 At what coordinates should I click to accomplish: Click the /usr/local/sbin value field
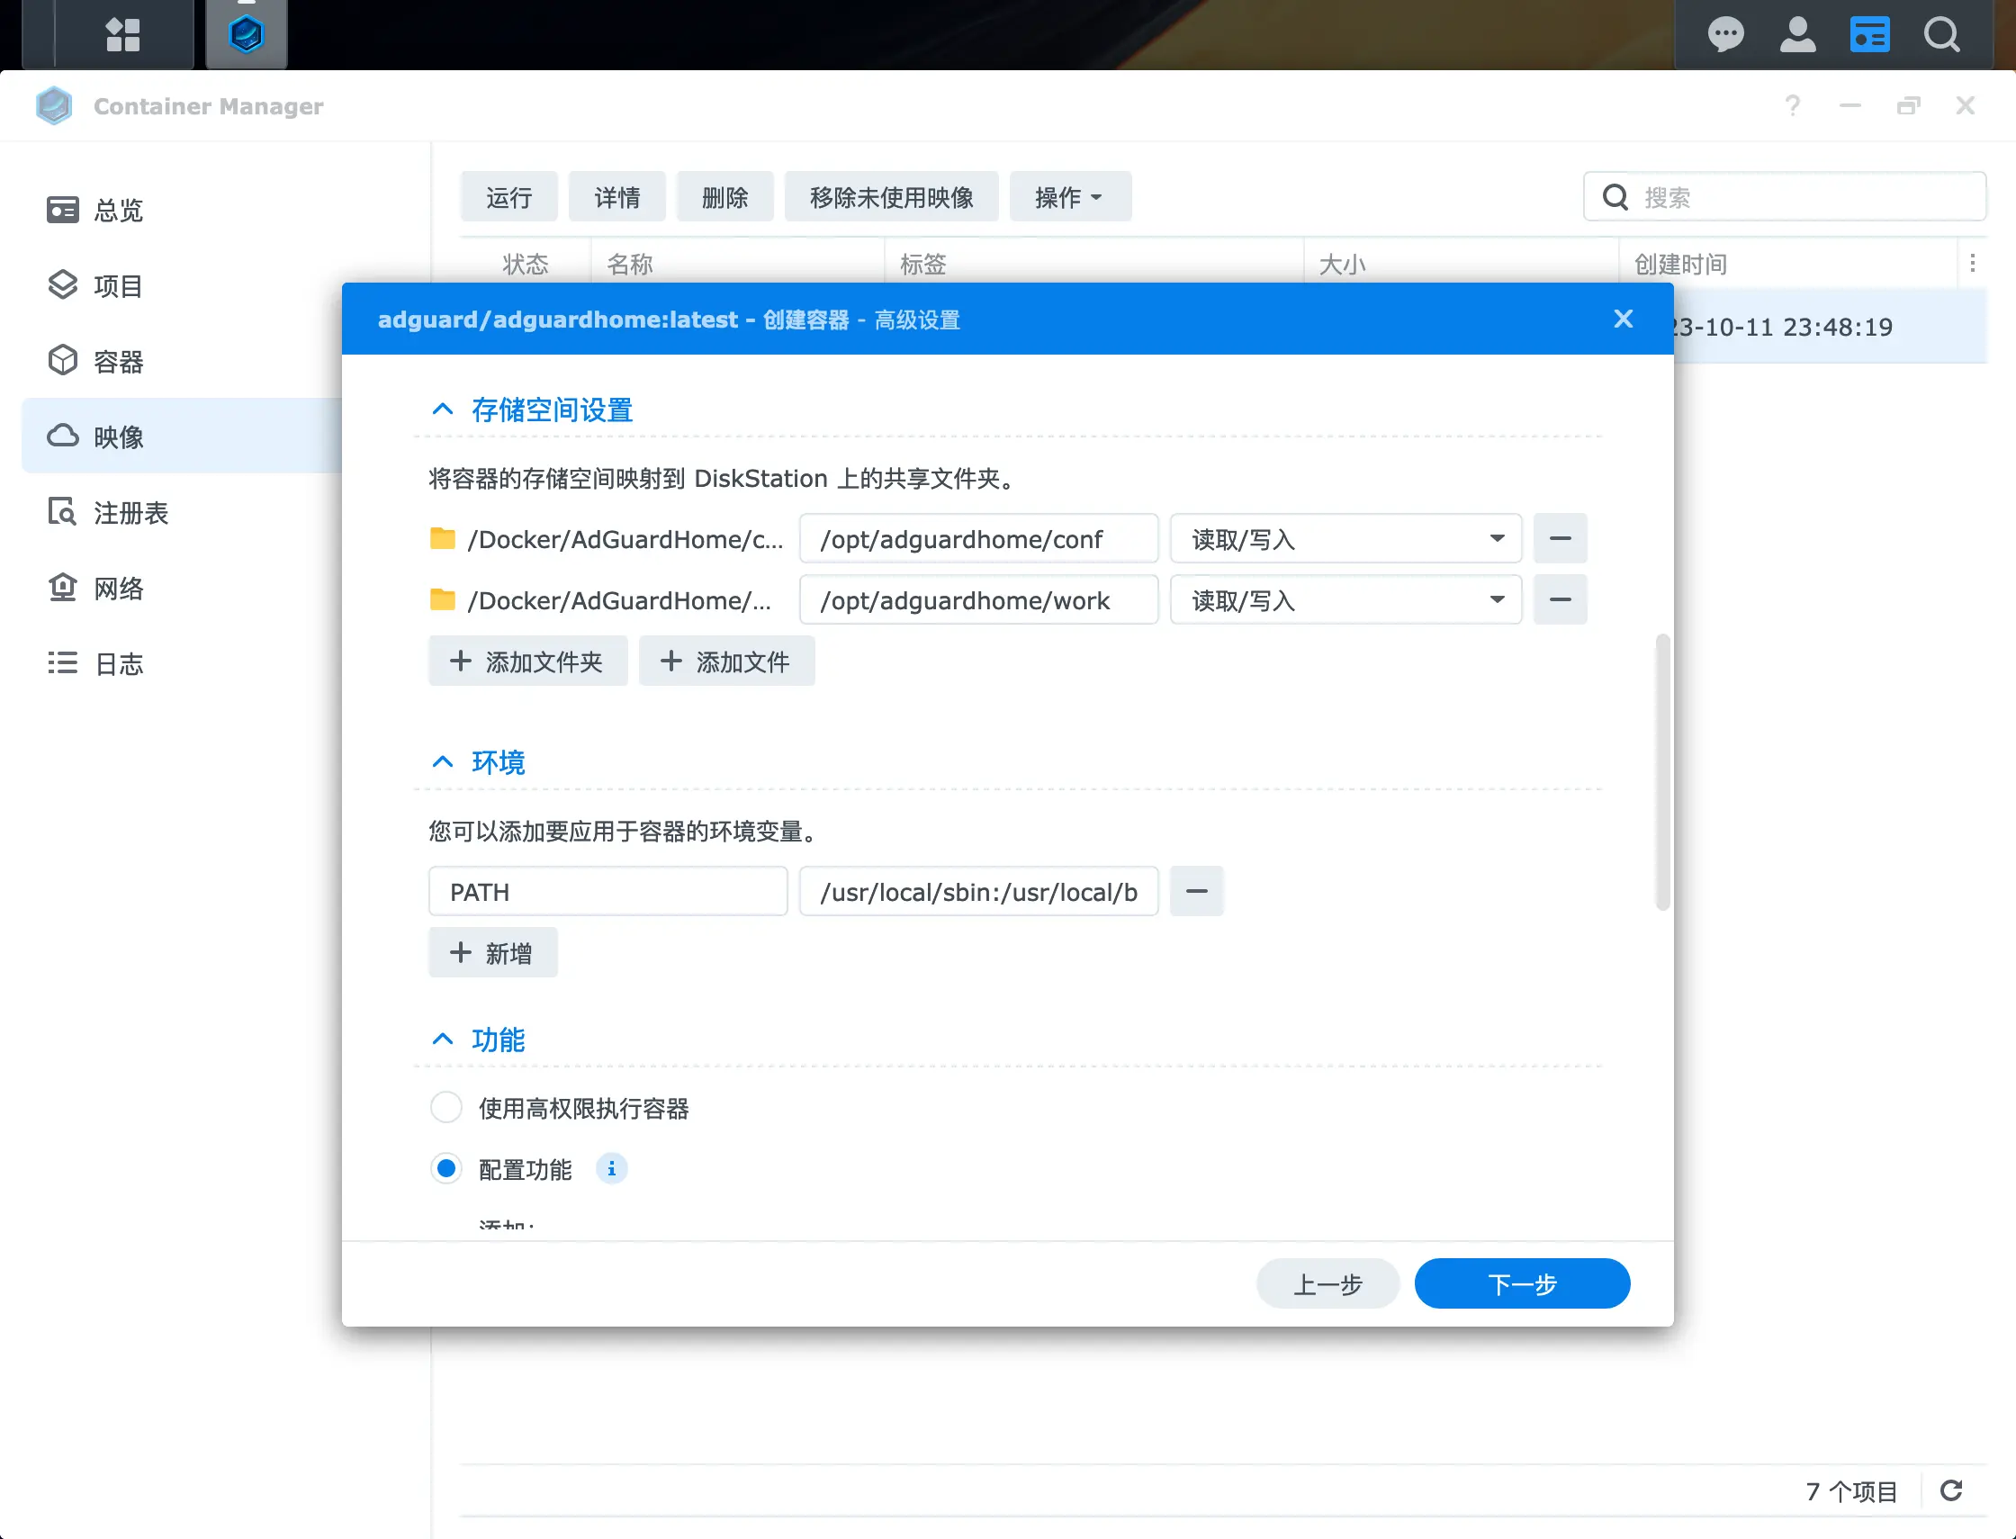pyautogui.click(x=978, y=891)
